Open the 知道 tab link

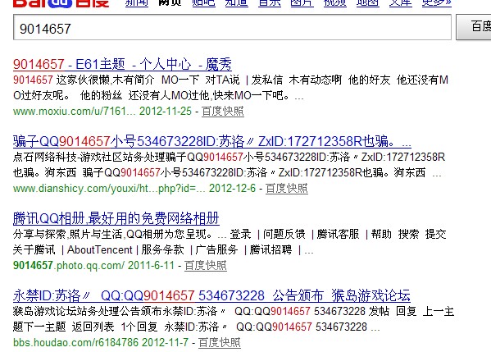click(x=236, y=3)
